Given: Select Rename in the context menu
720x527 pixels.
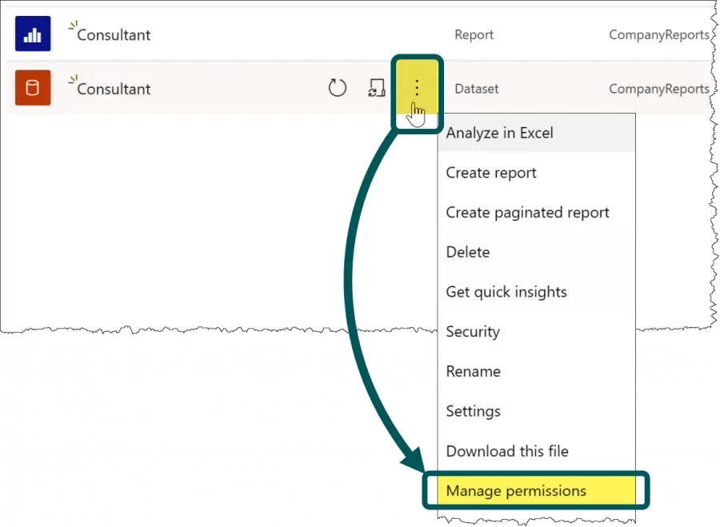Looking at the screenshot, I should [473, 372].
